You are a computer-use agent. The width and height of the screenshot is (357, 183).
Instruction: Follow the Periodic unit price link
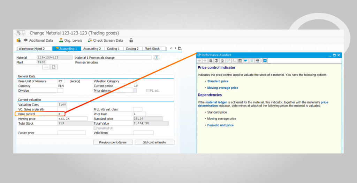point(220,125)
